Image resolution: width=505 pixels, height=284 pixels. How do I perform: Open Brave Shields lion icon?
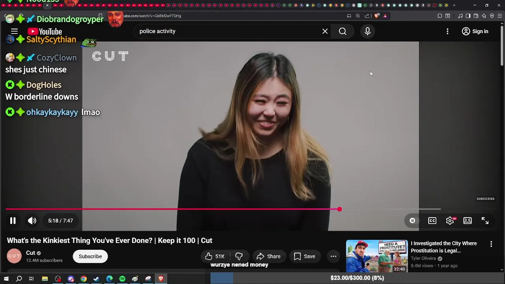click(x=377, y=16)
